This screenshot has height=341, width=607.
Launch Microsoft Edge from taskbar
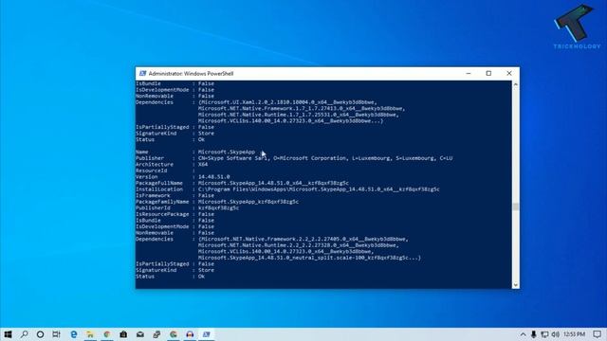(x=74, y=334)
